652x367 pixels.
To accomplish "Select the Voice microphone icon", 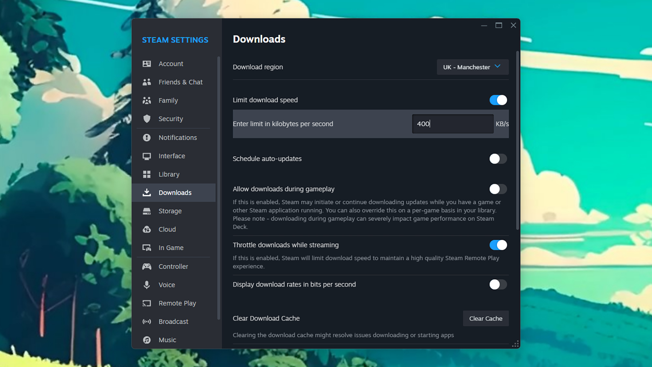I will pos(147,285).
